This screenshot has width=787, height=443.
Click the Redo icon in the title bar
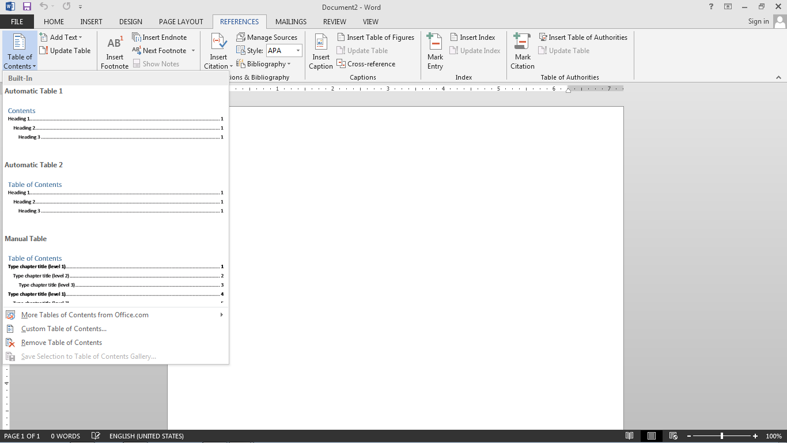coord(66,7)
